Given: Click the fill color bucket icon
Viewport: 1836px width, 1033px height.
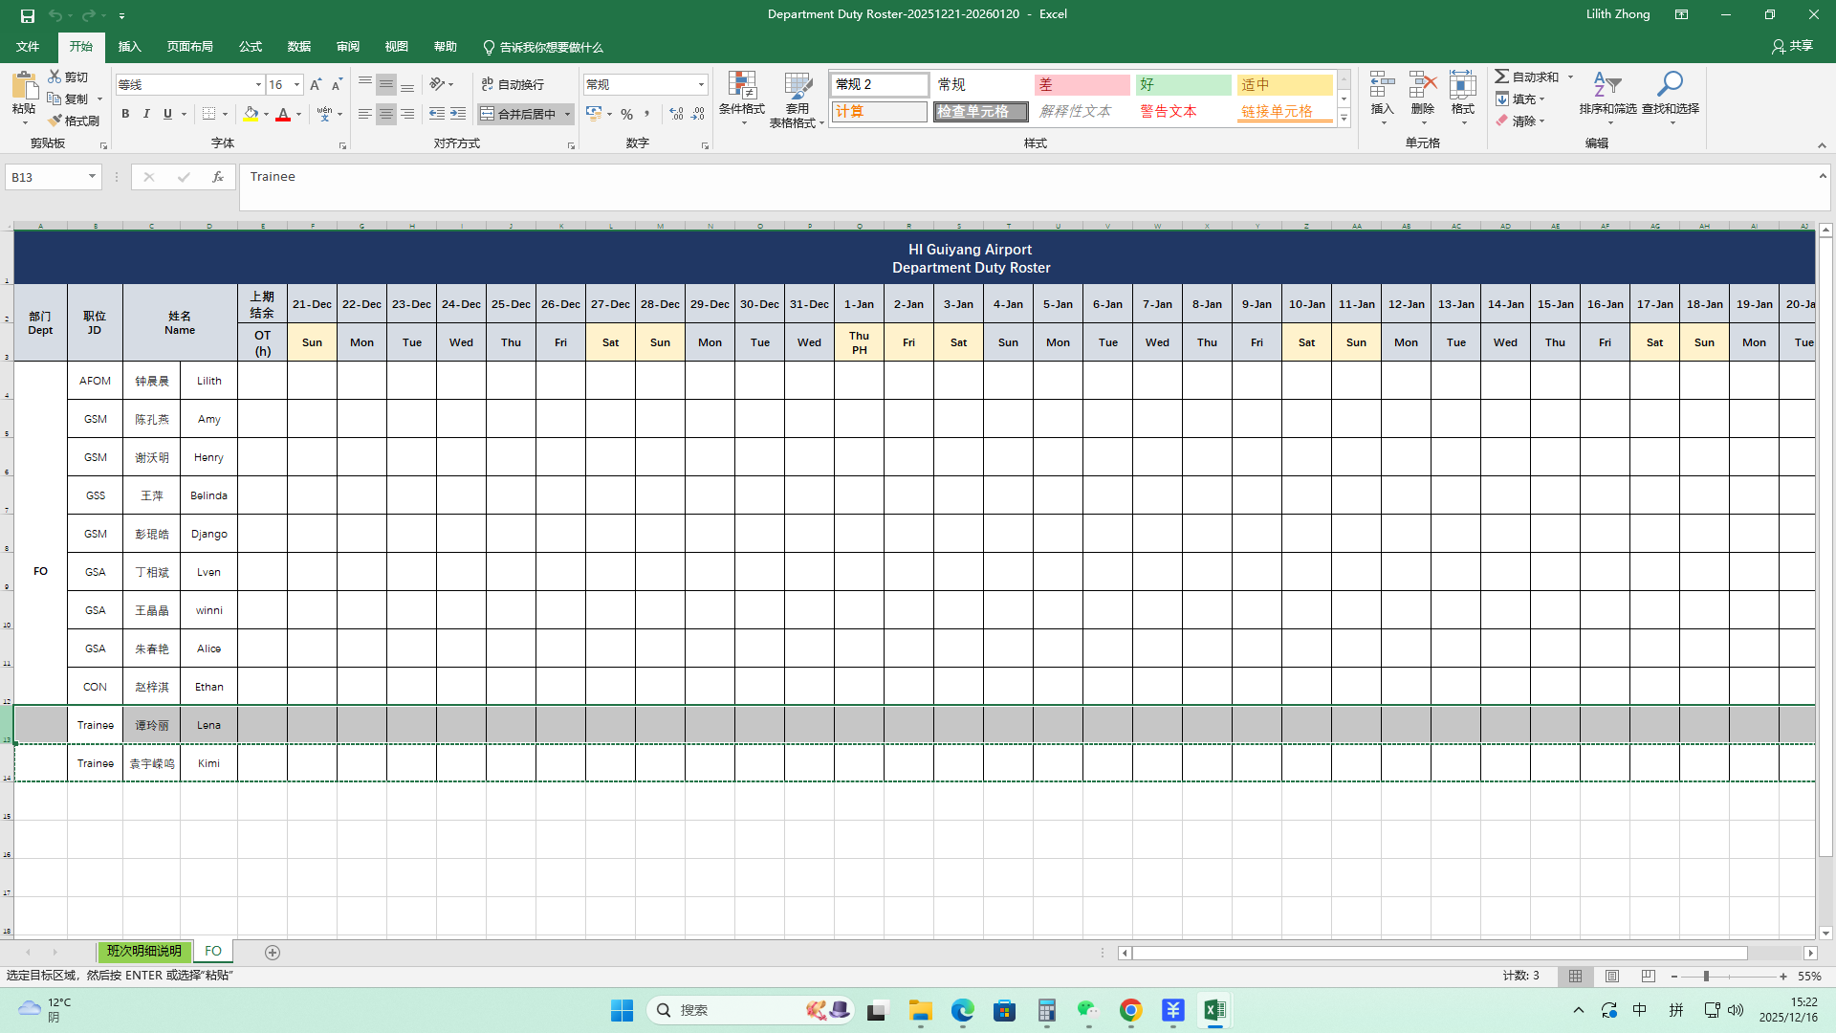Looking at the screenshot, I should pyautogui.click(x=251, y=114).
